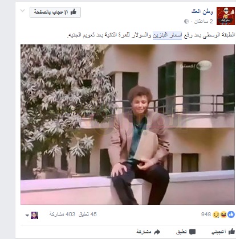Click the highlighted word البنزين in post
This screenshot has height=239, width=236.
pos(160,35)
